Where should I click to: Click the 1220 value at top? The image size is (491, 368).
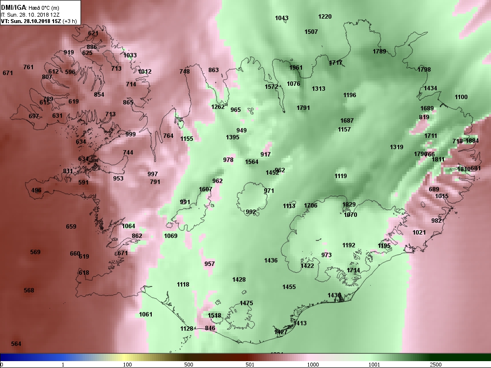pyautogui.click(x=325, y=17)
